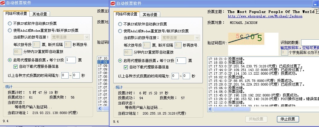Click IP address 219.93.221.138:8080 in left window
Viewport: 319px width, 127px height.
(x=55, y=113)
